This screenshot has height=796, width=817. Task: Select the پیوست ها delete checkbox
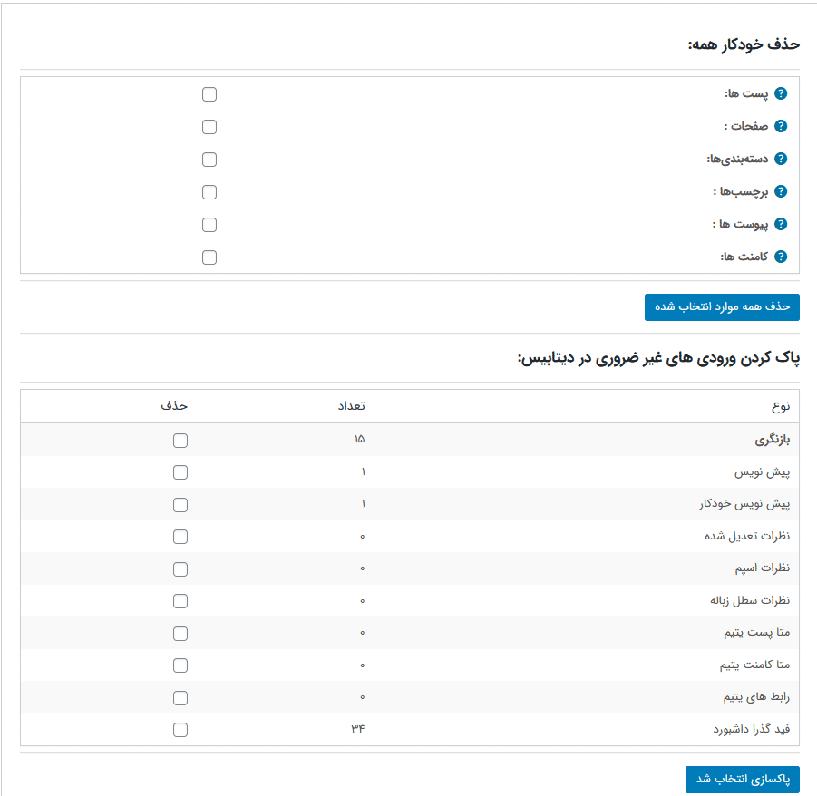[x=209, y=225]
